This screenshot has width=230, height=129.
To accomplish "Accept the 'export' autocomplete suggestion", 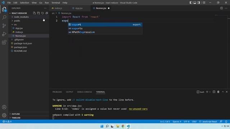I will pyautogui.click(x=105, y=25).
